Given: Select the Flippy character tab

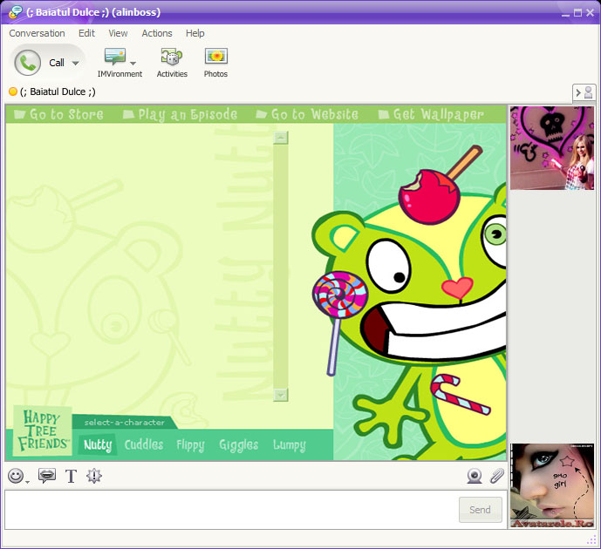Looking at the screenshot, I should 190,445.
